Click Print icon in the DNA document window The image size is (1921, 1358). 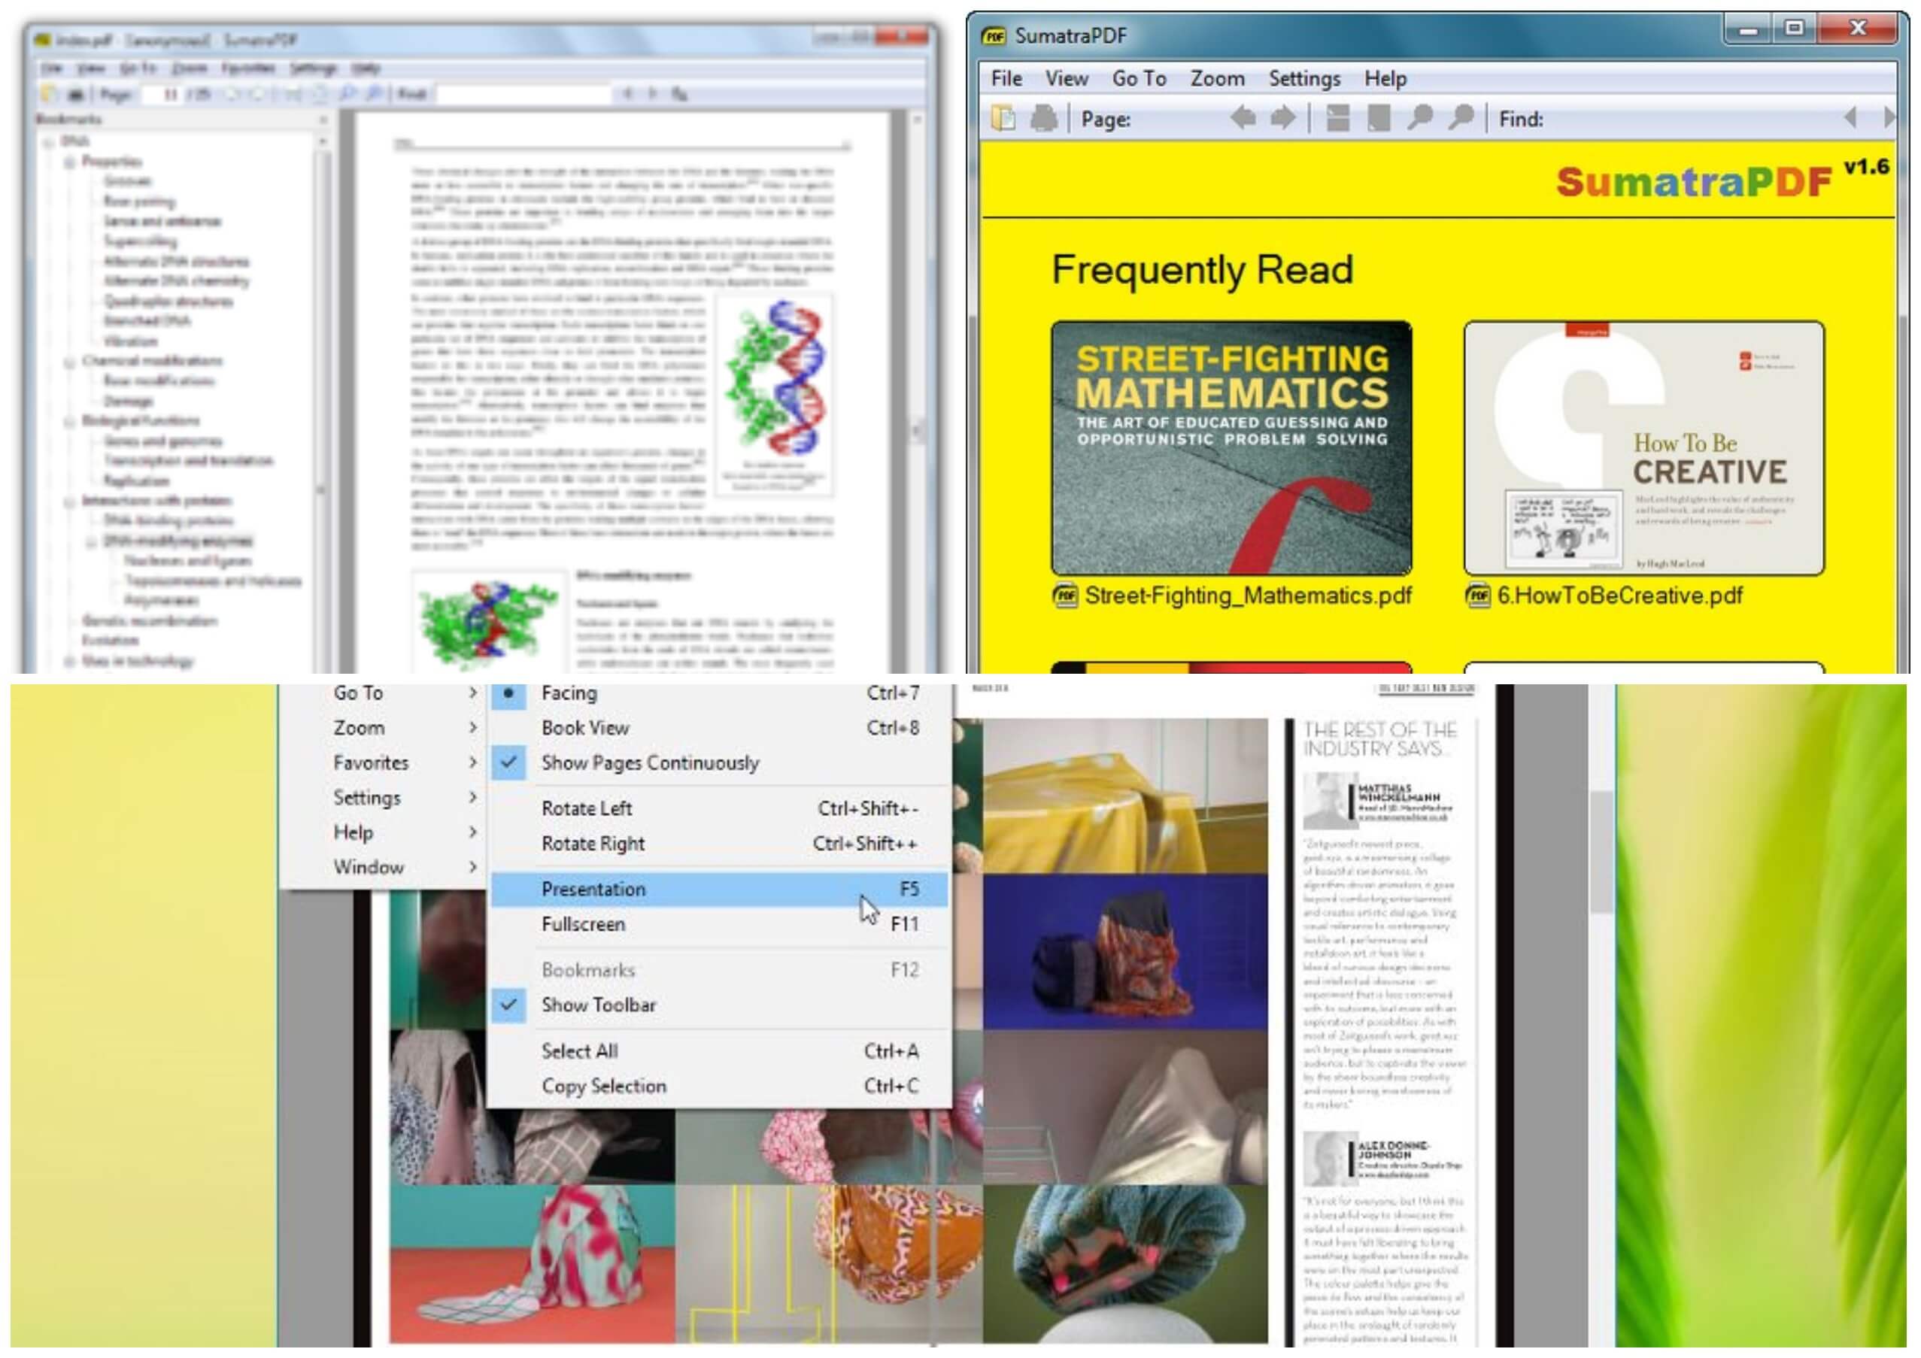click(x=74, y=95)
